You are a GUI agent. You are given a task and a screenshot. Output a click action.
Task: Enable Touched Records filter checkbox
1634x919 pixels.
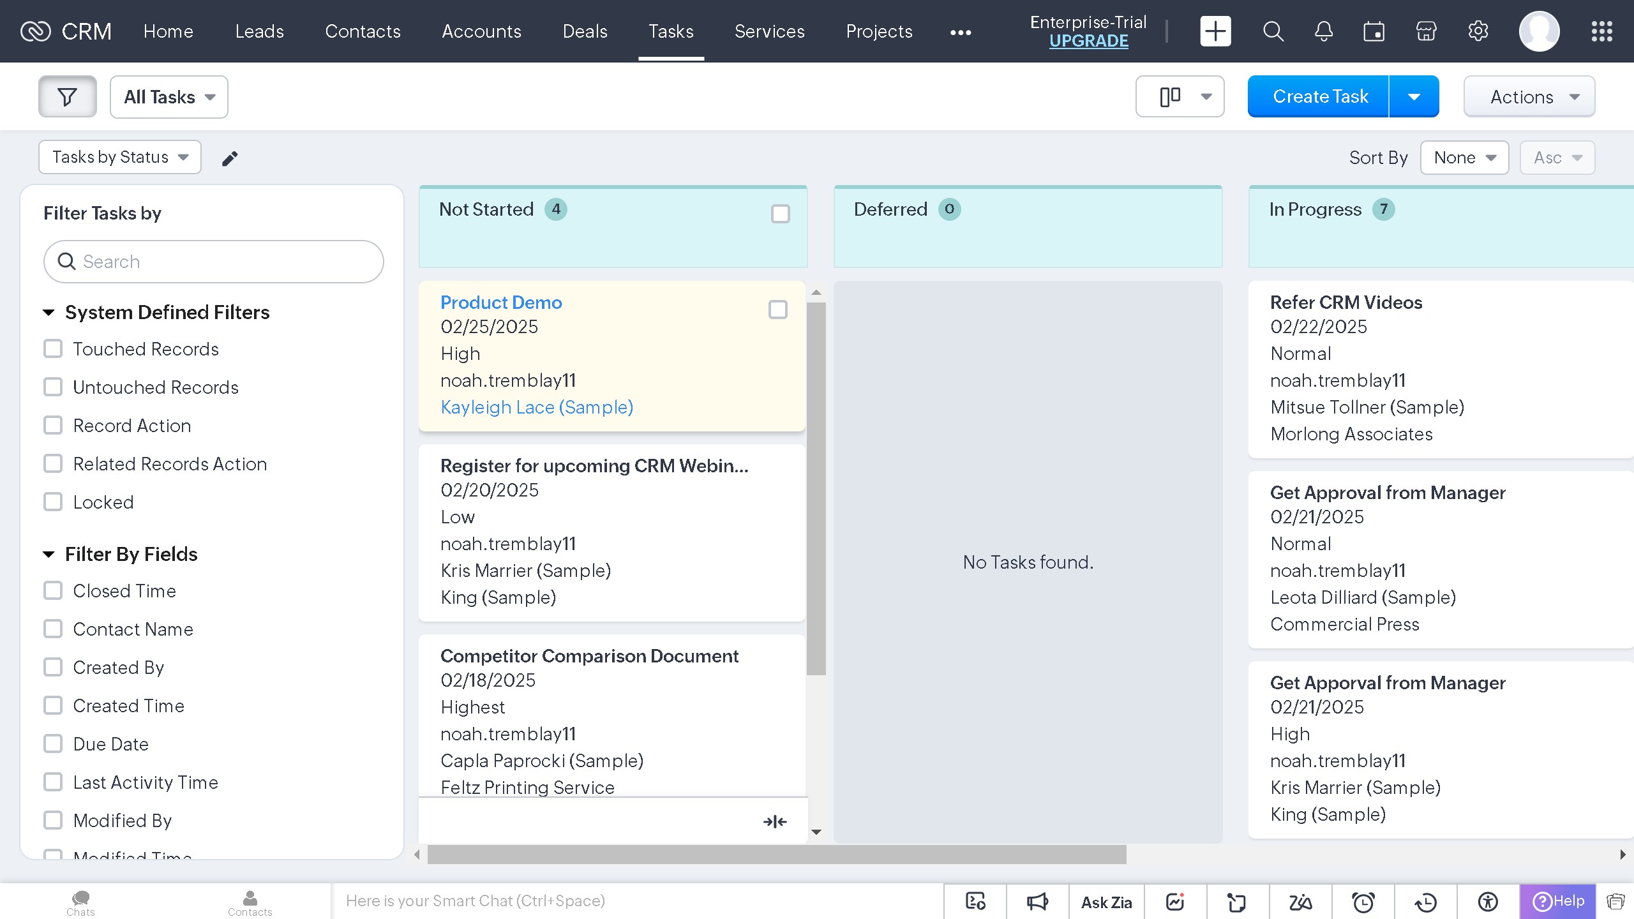(53, 349)
